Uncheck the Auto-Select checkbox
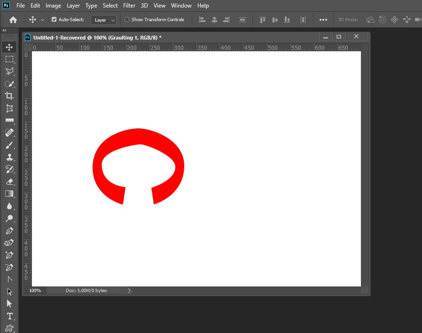Image resolution: width=422 pixels, height=333 pixels. pyautogui.click(x=54, y=19)
